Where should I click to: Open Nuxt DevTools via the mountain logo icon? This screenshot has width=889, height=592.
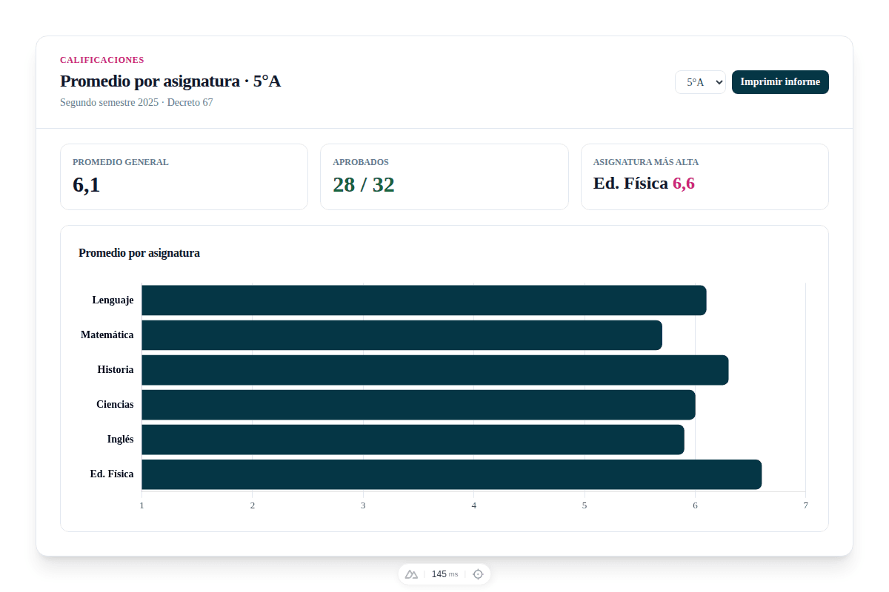point(412,574)
